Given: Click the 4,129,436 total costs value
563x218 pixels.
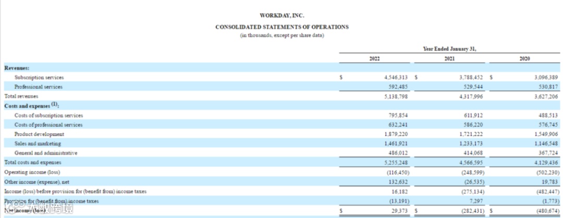Looking at the screenshot, I should (x=546, y=163).
